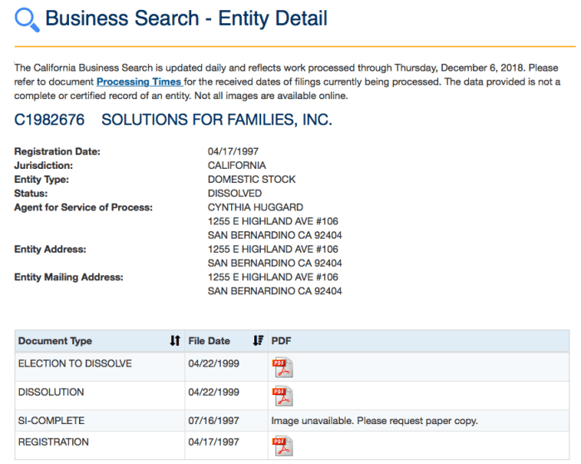Click entity number C1982676
Image resolution: width=581 pixels, height=464 pixels.
(50, 120)
